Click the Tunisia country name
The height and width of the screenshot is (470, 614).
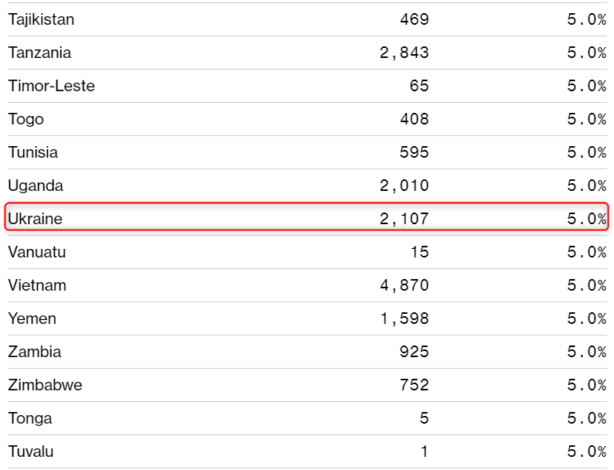(32, 152)
